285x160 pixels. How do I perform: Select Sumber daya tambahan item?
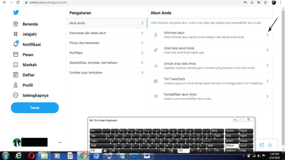pyautogui.click(x=107, y=72)
